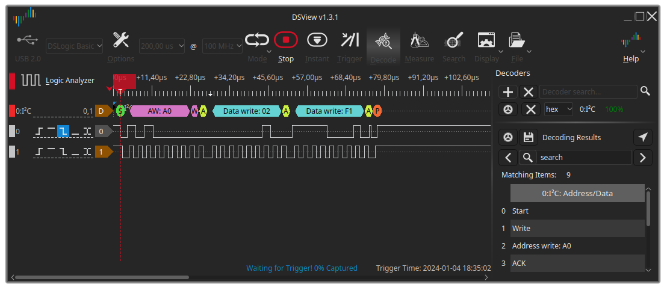Image resolution: width=667 pixels, height=290 pixels.
Task: Select low level trigger on channel 1
Action: 75,152
